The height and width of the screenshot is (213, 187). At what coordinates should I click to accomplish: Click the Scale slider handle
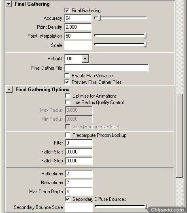(x=145, y=45)
